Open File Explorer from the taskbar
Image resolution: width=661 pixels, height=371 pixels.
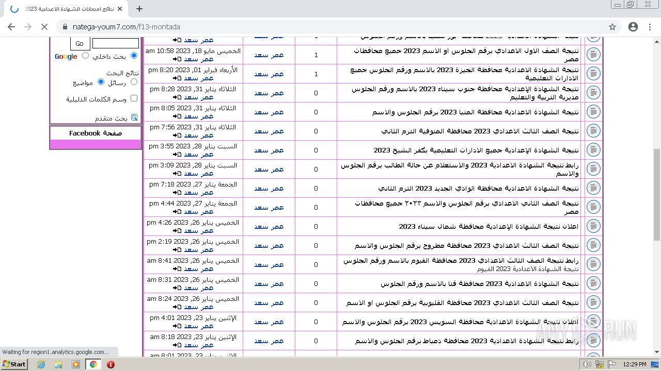click(x=58, y=364)
